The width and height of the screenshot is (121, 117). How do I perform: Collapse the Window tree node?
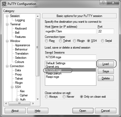[7, 41]
